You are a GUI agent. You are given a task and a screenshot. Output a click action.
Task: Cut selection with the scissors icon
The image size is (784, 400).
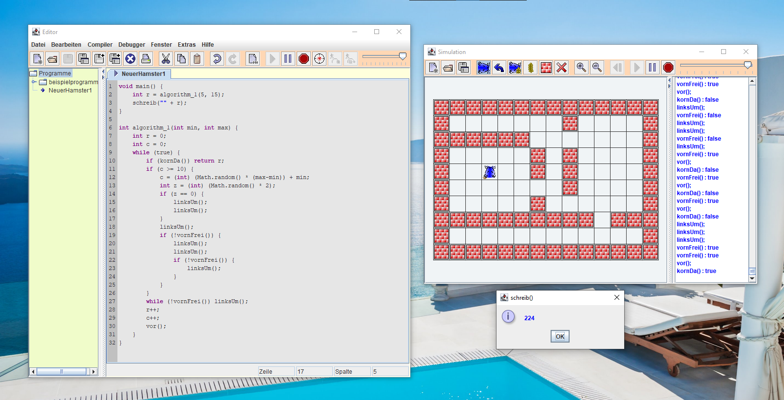166,59
